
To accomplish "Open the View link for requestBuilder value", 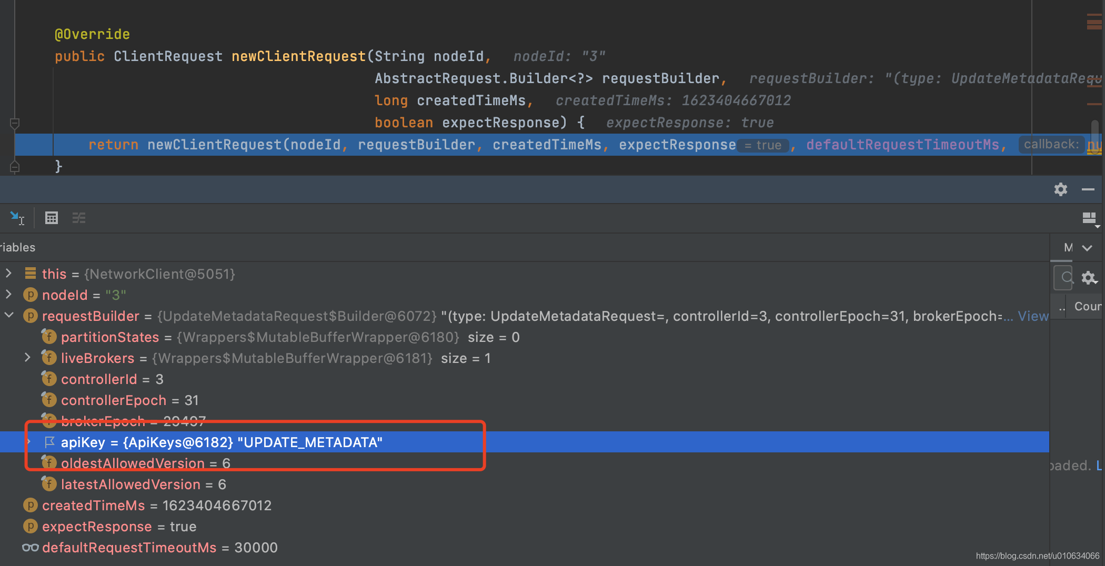I will coord(1033,316).
